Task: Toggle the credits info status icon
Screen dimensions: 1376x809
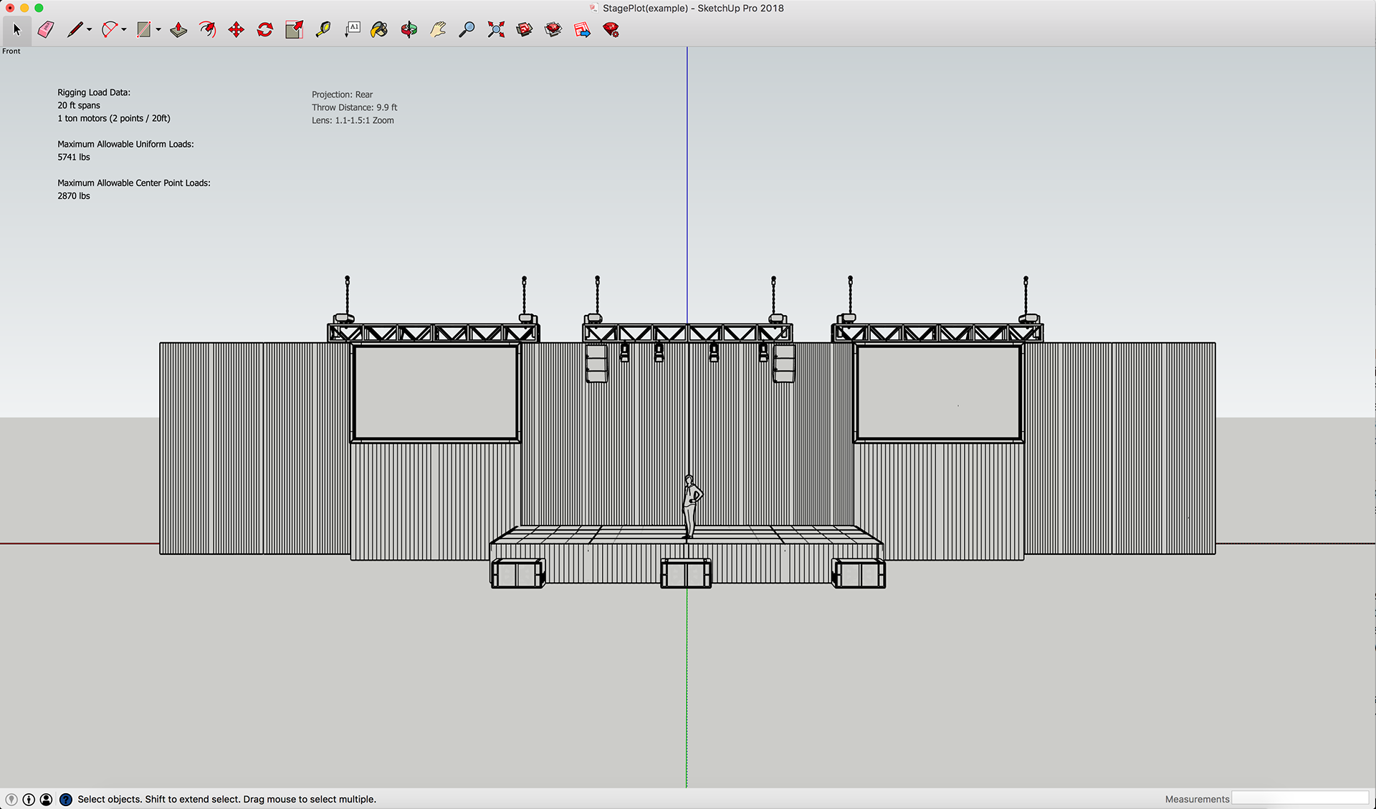Action: click(29, 799)
